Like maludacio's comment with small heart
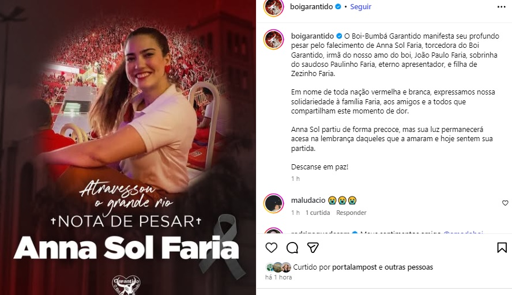Viewport: 512px width, 295px height. click(x=505, y=203)
